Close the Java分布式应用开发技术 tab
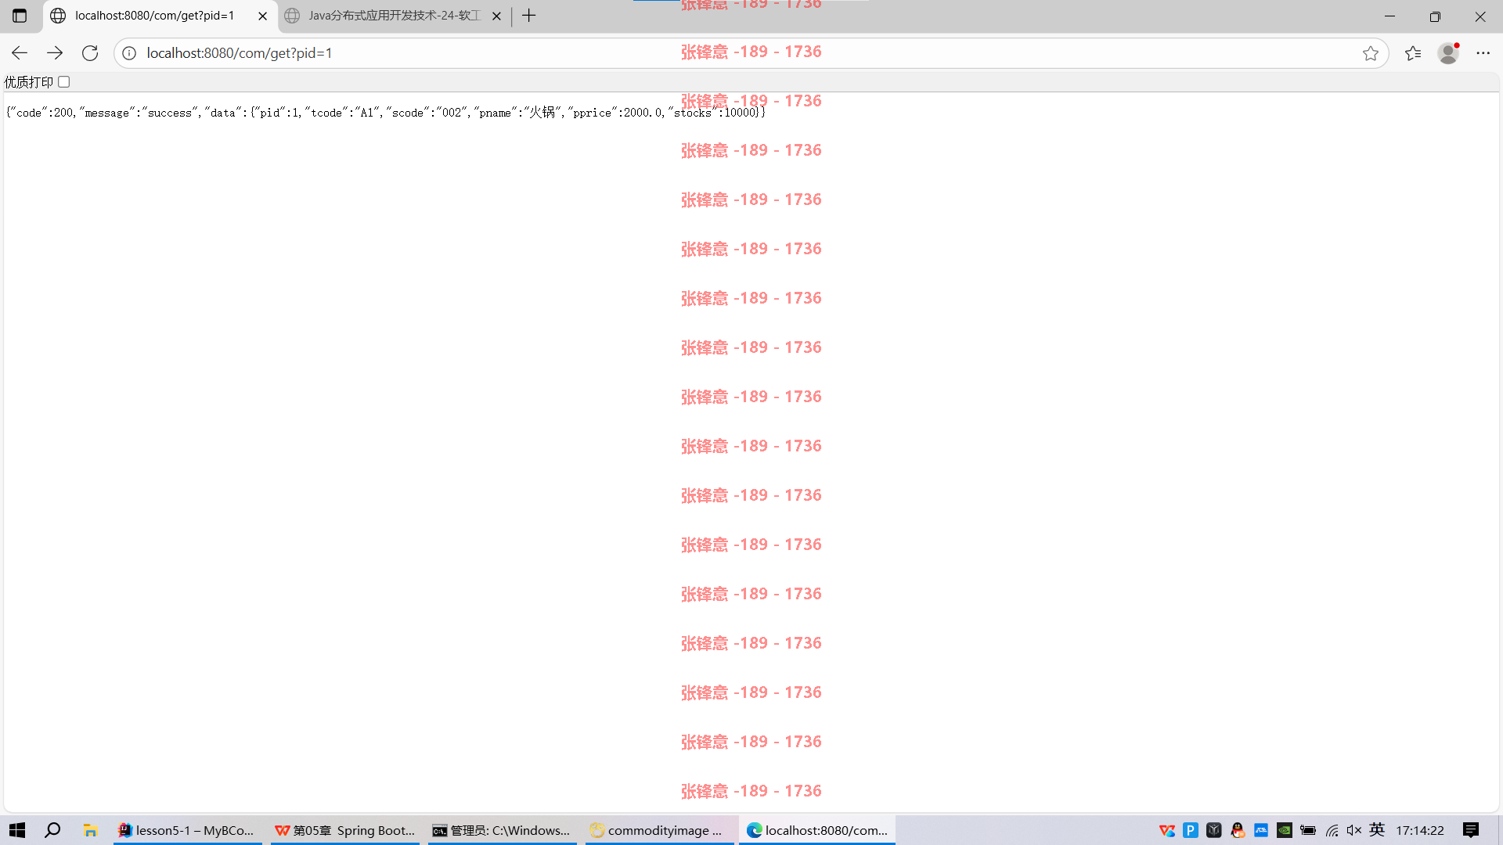 [x=496, y=16]
